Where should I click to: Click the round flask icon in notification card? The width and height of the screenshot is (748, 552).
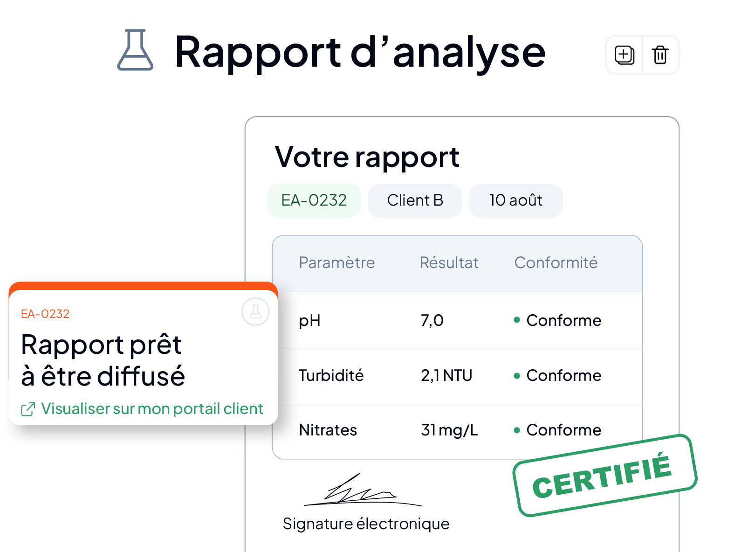tap(255, 311)
